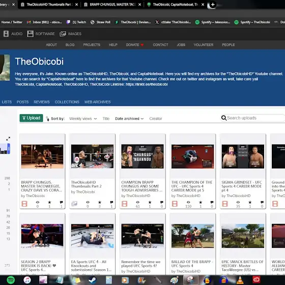Open Spotify – TheObicobi bookmark

[x=252, y=22]
